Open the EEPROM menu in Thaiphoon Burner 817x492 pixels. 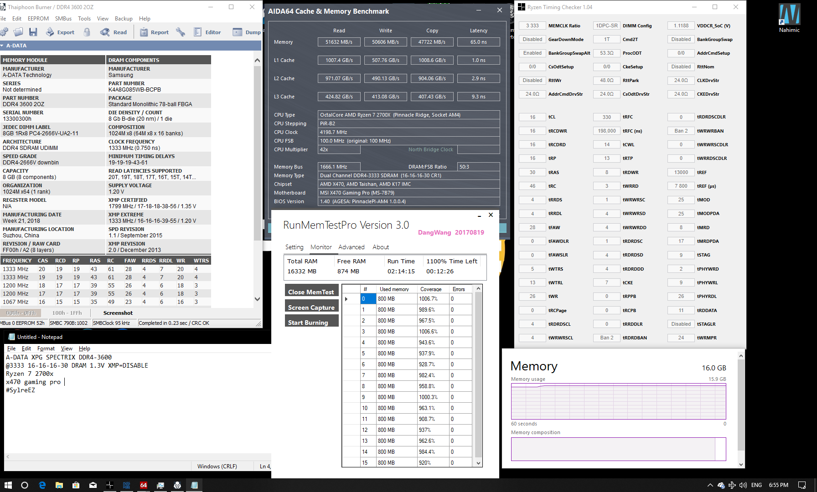click(x=38, y=19)
